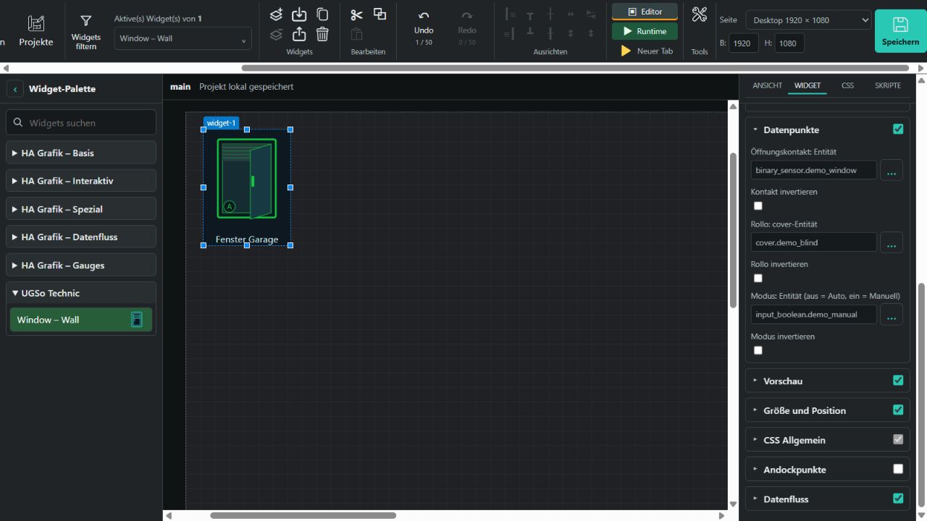
Task: Click the export widgets icon with upward arrow
Action: tap(299, 34)
